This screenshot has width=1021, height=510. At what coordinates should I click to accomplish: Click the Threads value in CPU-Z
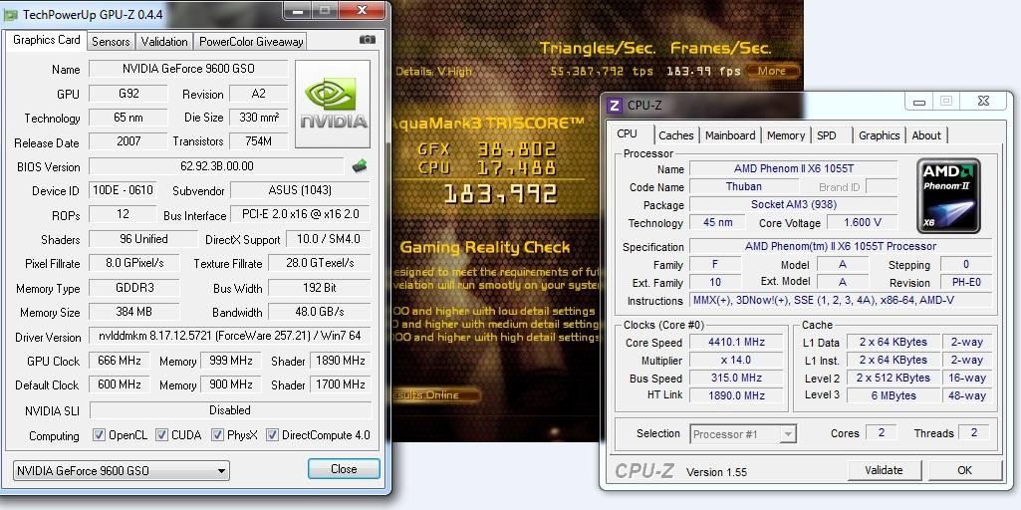coord(974,432)
